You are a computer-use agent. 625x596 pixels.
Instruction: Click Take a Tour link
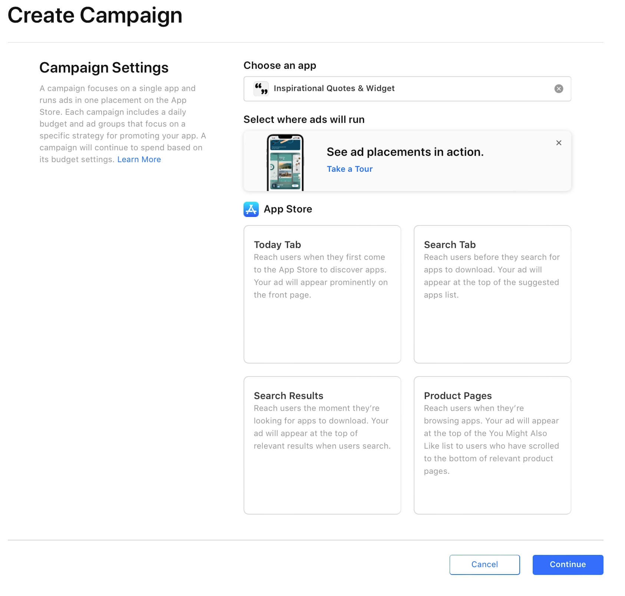(x=349, y=169)
